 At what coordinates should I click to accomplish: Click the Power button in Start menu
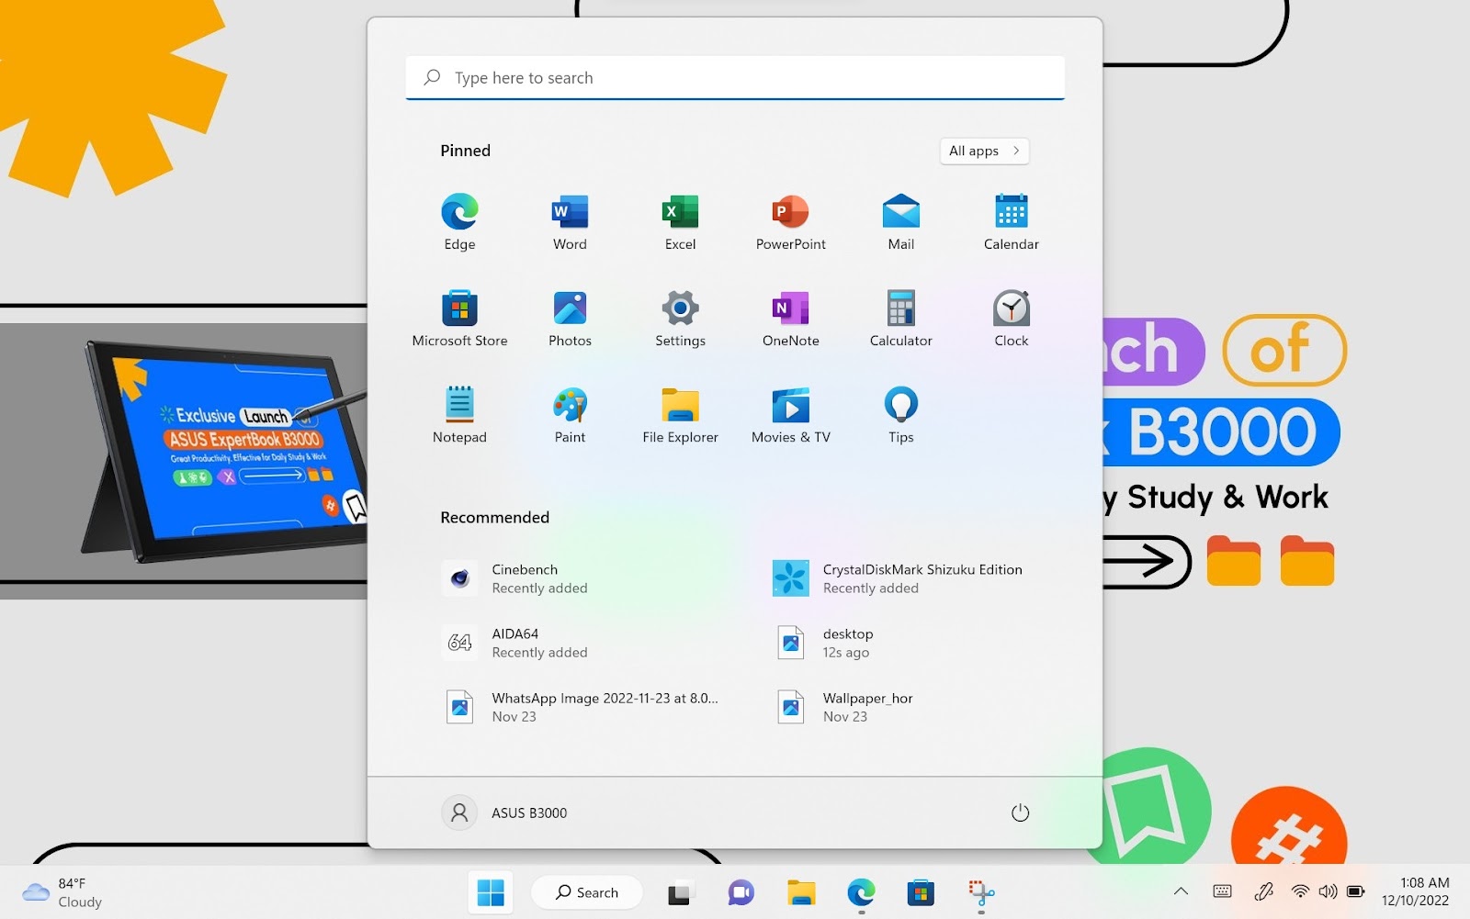point(1020,813)
